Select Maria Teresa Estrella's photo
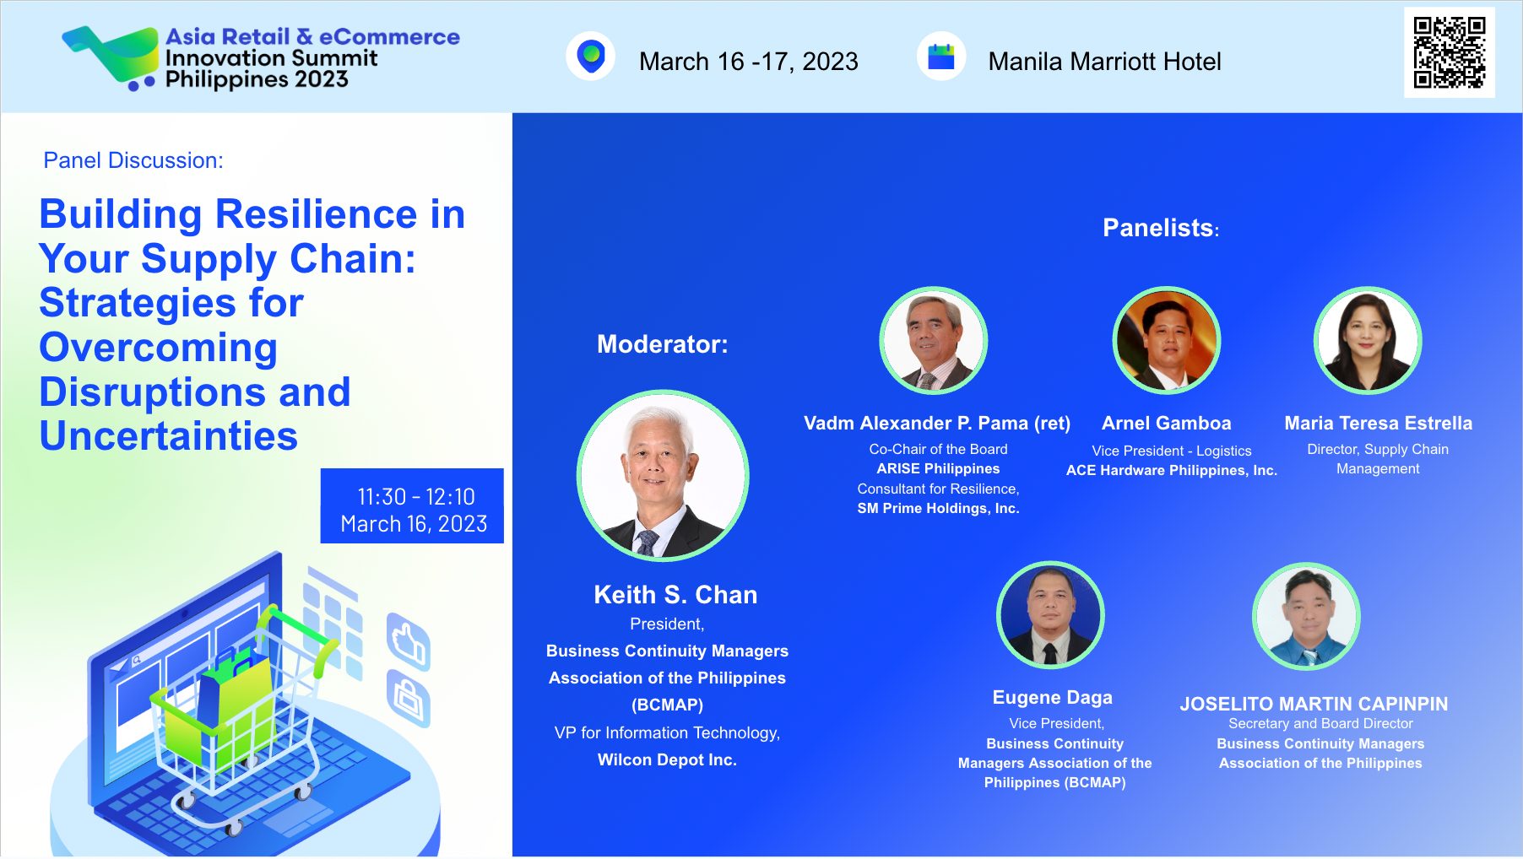Screen dimensions: 1523x859 pyautogui.click(x=1368, y=340)
